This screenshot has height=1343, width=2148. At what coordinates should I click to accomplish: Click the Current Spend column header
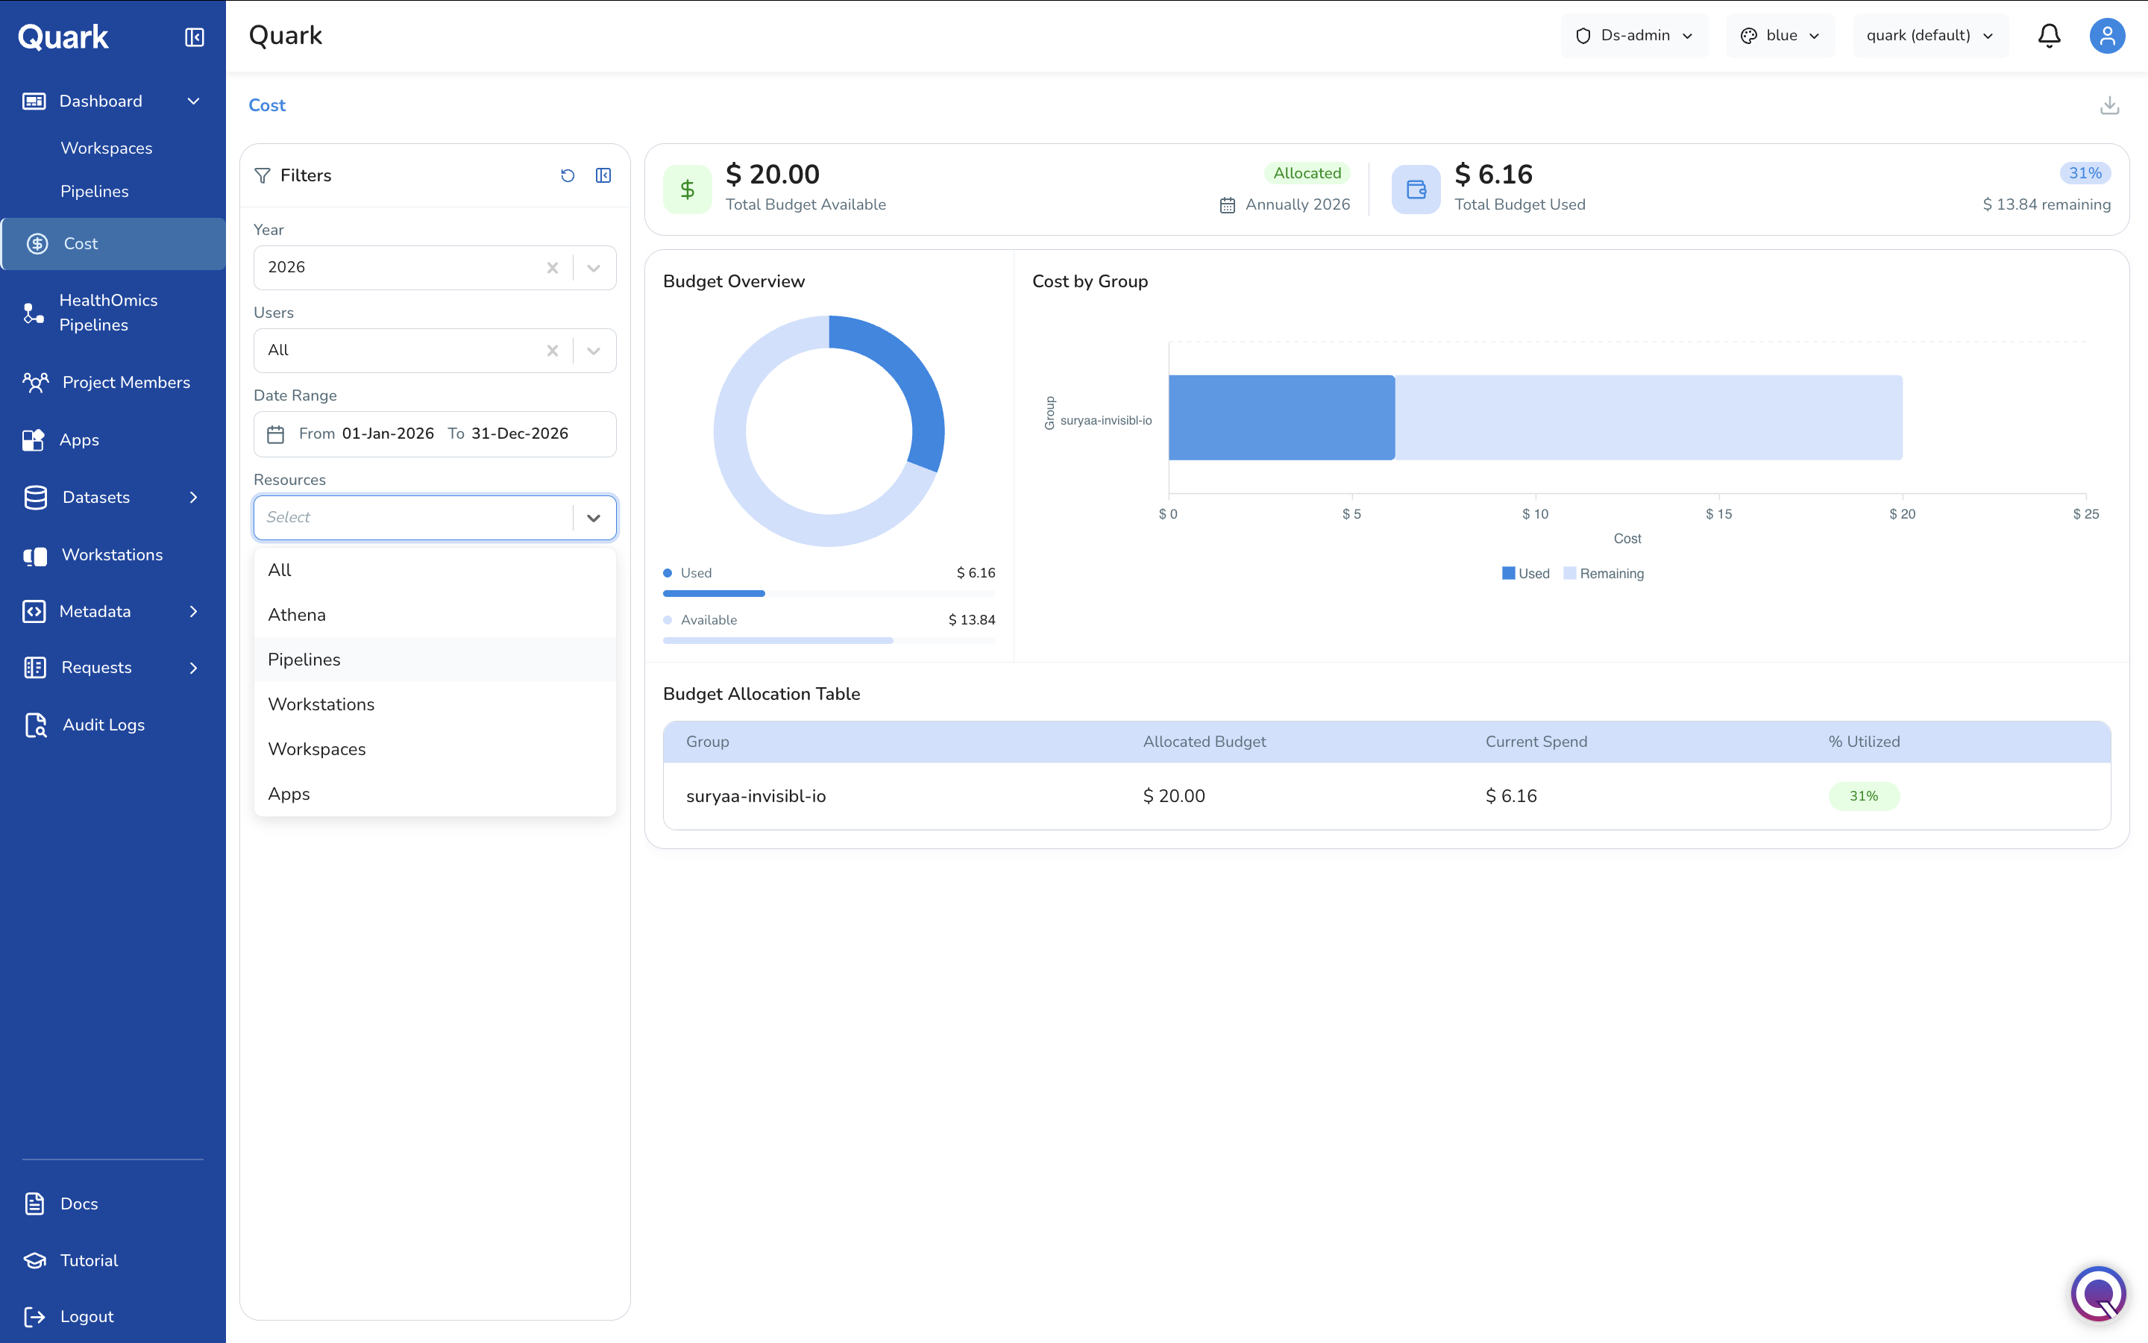[1536, 742]
